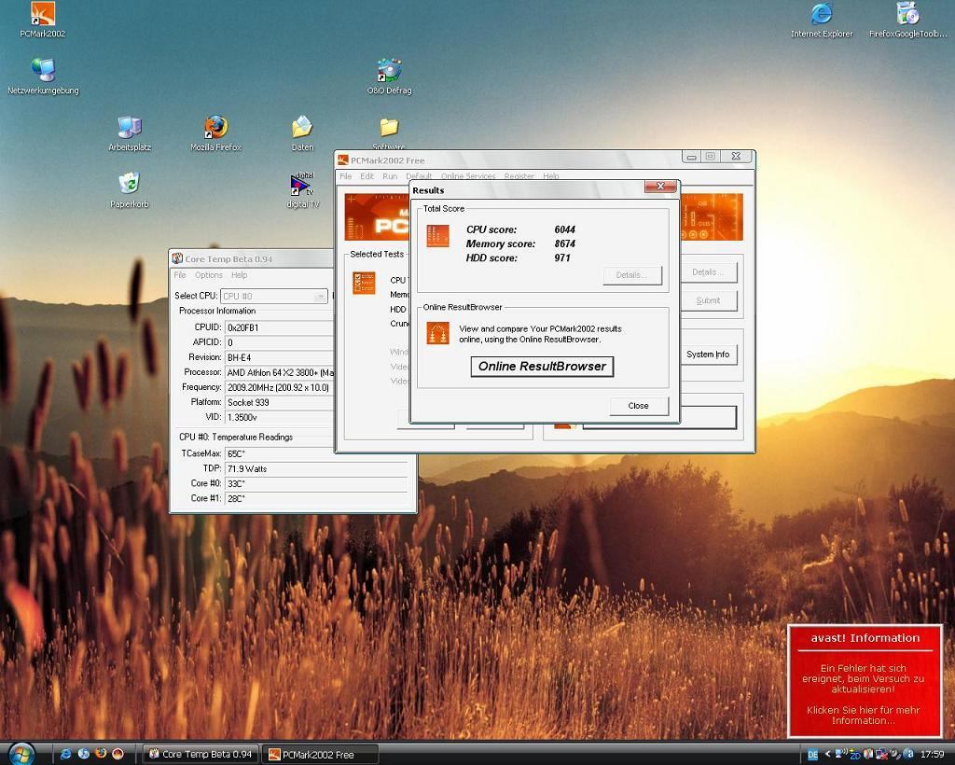Click the CPUID field showing 0x20FB1
955x765 pixels.
pyautogui.click(x=279, y=327)
